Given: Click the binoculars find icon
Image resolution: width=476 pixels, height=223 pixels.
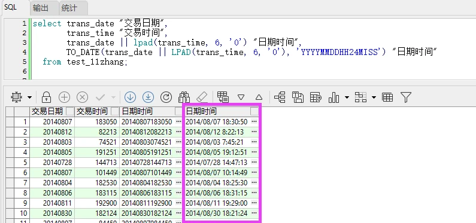Looking at the screenshot, I should [x=184, y=97].
